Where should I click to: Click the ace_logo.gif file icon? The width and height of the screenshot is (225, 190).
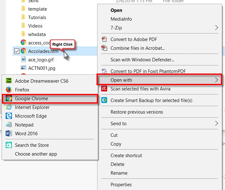tap(24, 59)
